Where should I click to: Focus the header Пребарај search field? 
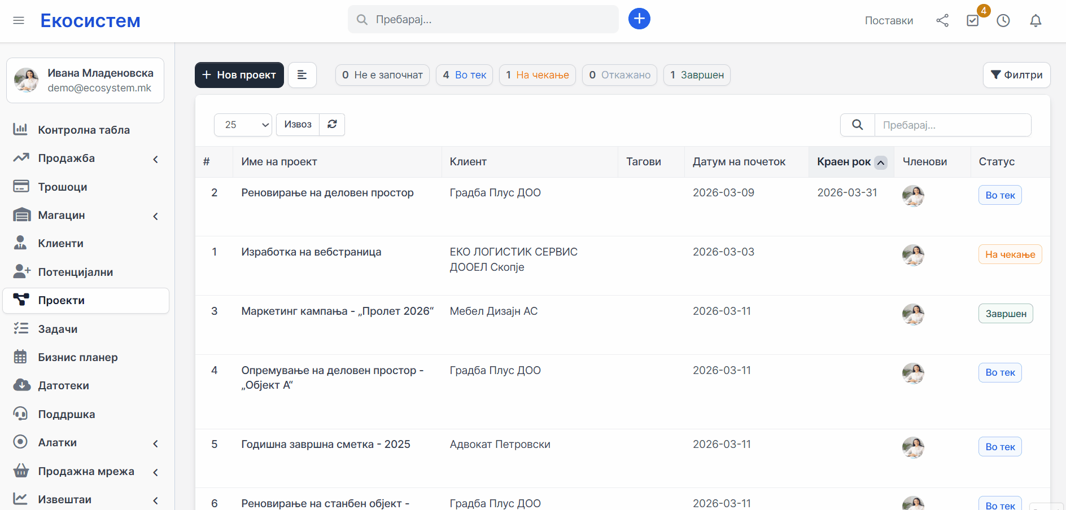click(x=483, y=19)
